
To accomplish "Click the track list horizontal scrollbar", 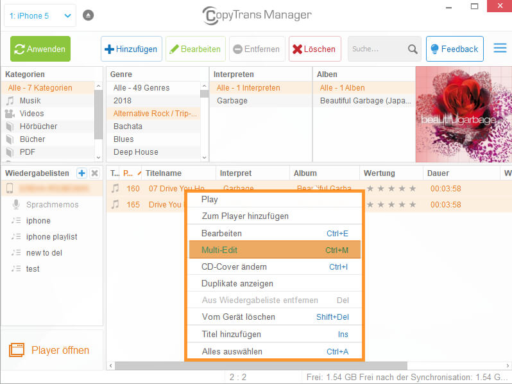I will point(261,365).
